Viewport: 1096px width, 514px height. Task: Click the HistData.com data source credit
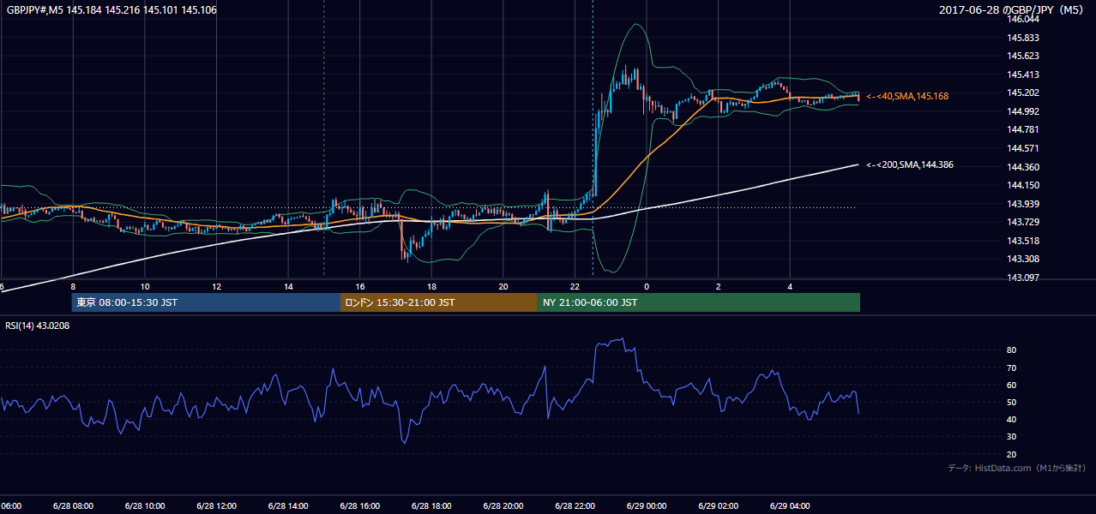pyautogui.click(x=1017, y=468)
